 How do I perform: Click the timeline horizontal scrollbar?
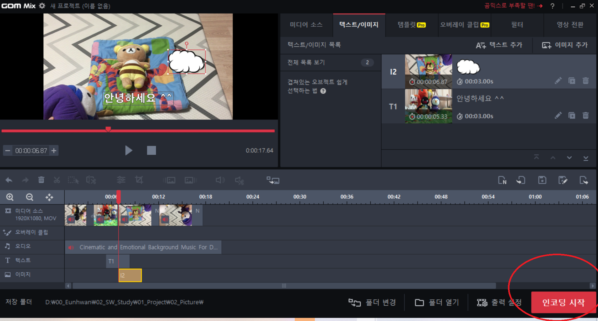[x=284, y=286]
